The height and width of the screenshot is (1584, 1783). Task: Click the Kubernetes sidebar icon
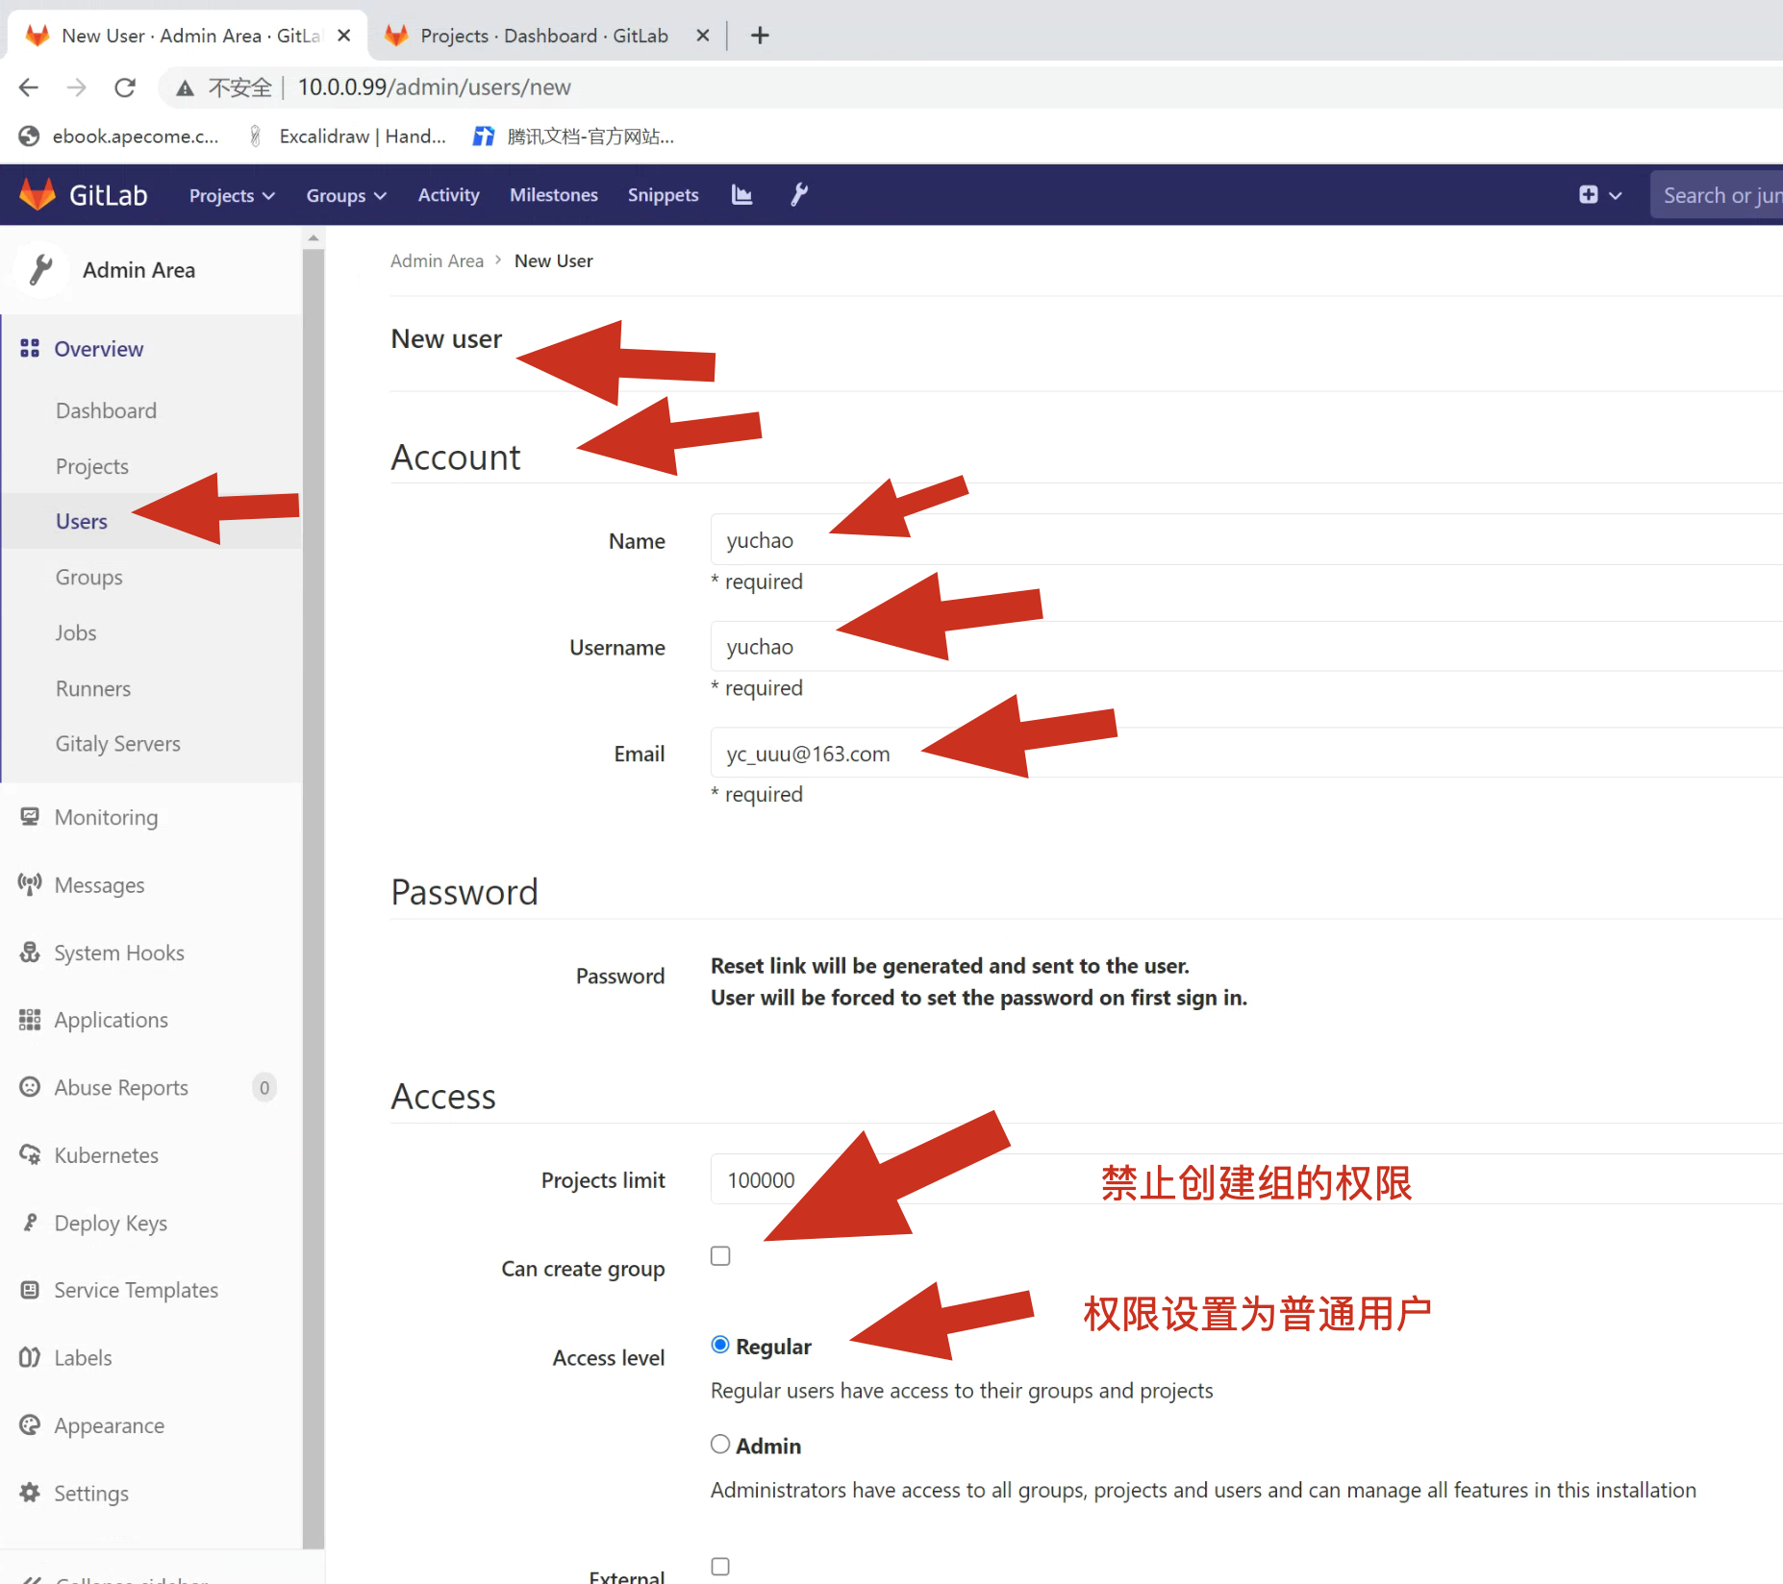coord(30,1154)
